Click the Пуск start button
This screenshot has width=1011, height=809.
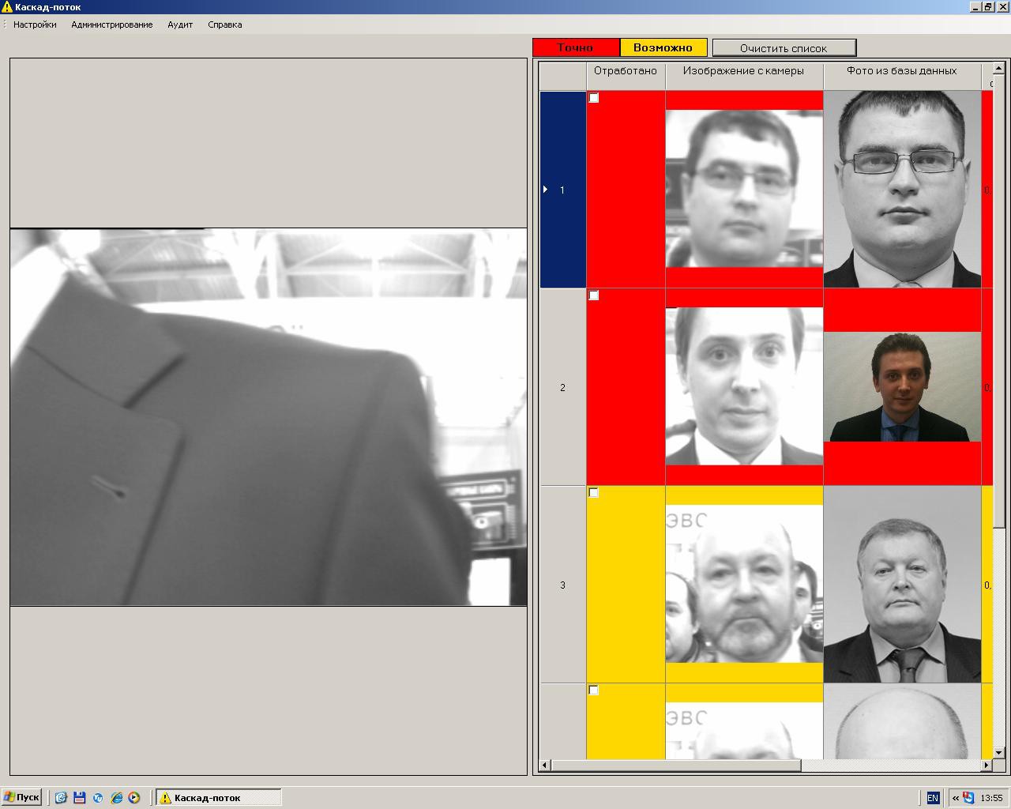point(21,798)
